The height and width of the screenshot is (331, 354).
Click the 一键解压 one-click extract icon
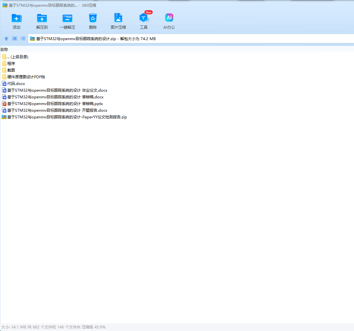67,18
